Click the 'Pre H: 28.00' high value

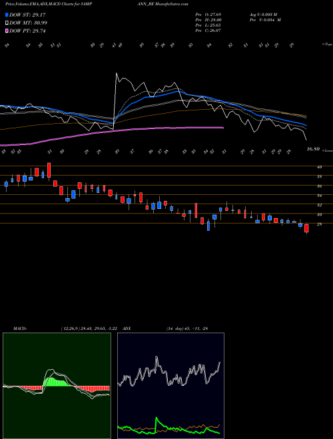pyautogui.click(x=208, y=20)
